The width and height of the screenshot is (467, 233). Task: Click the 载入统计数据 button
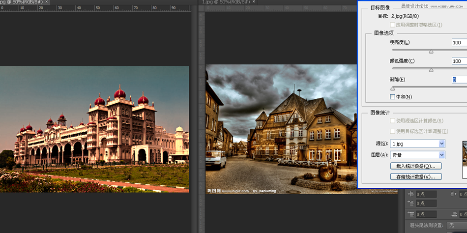pos(415,166)
